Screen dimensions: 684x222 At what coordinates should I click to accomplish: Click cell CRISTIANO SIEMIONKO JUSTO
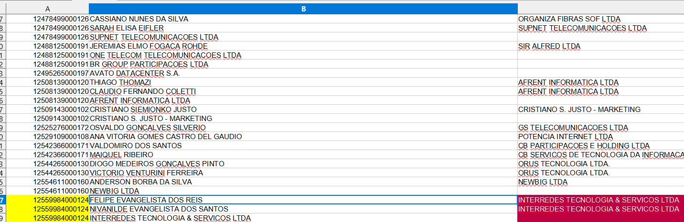point(303,110)
